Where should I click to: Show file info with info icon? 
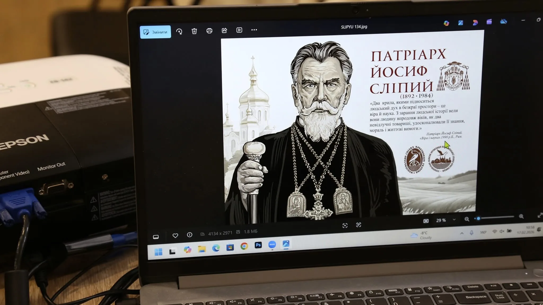[190, 235]
